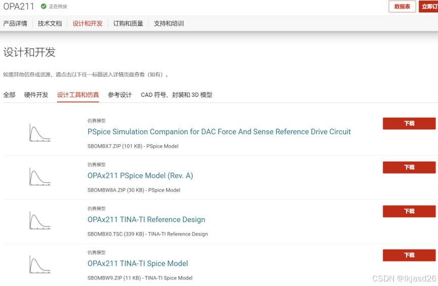438x286 pixels.
Task: Click the OPA211 product title
Action: [18, 6]
